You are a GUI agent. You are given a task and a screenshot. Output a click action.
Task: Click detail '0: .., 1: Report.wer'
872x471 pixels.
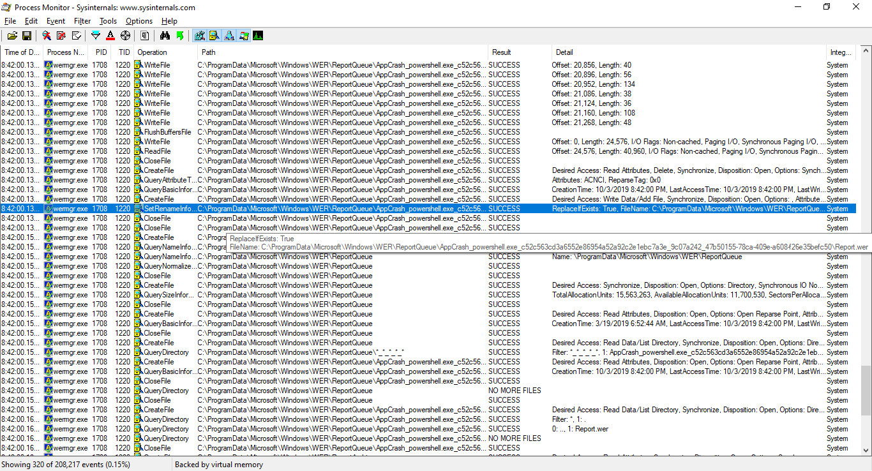[580, 429]
